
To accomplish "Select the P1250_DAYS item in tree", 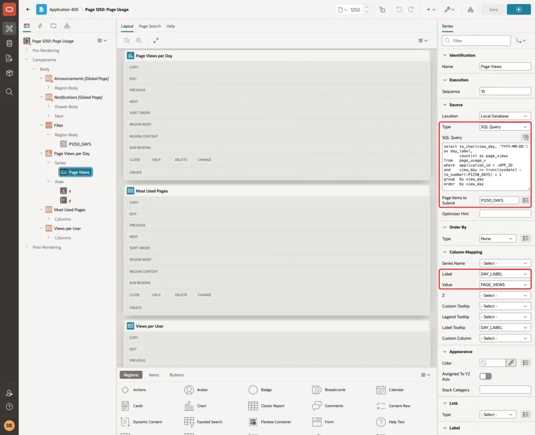I will click(x=80, y=144).
